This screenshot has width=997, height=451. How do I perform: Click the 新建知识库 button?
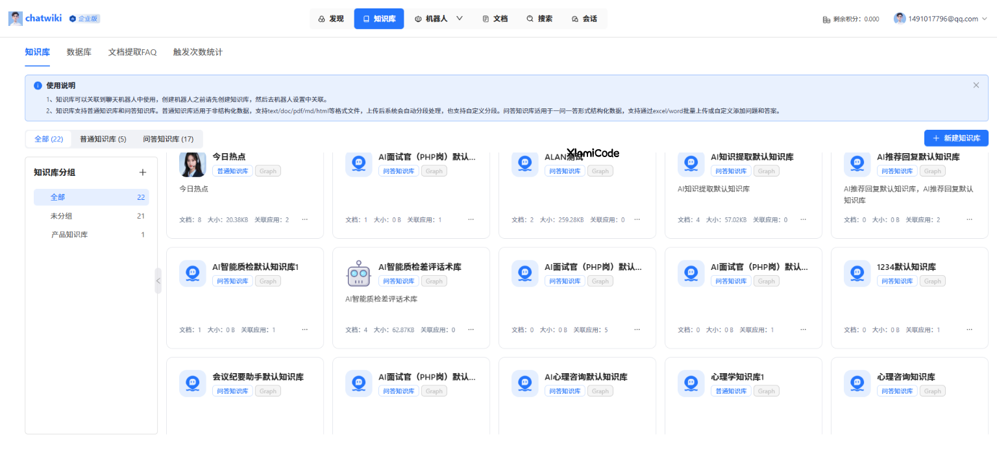pyautogui.click(x=956, y=138)
